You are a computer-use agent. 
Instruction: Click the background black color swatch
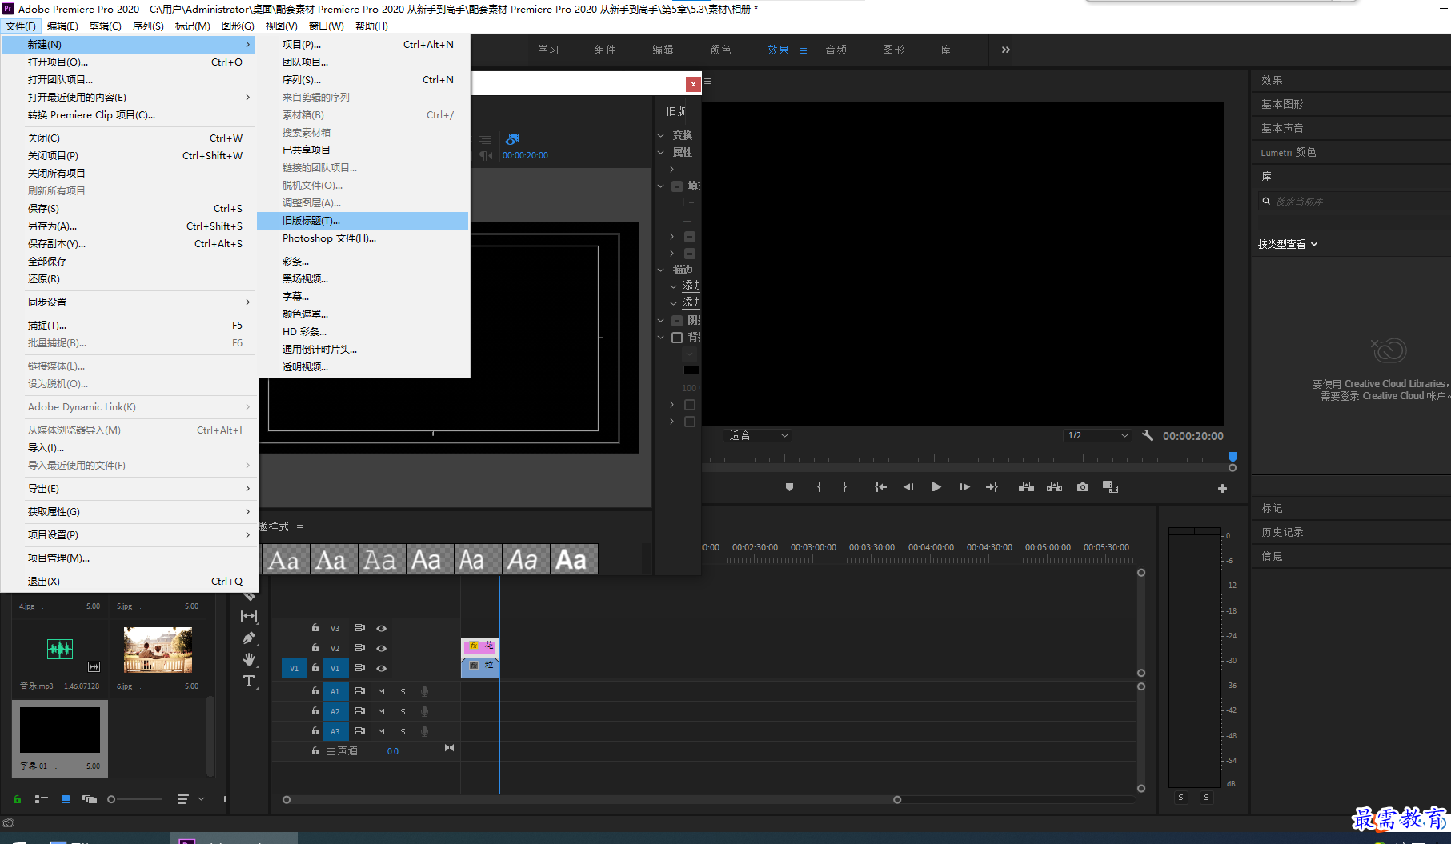[691, 370]
